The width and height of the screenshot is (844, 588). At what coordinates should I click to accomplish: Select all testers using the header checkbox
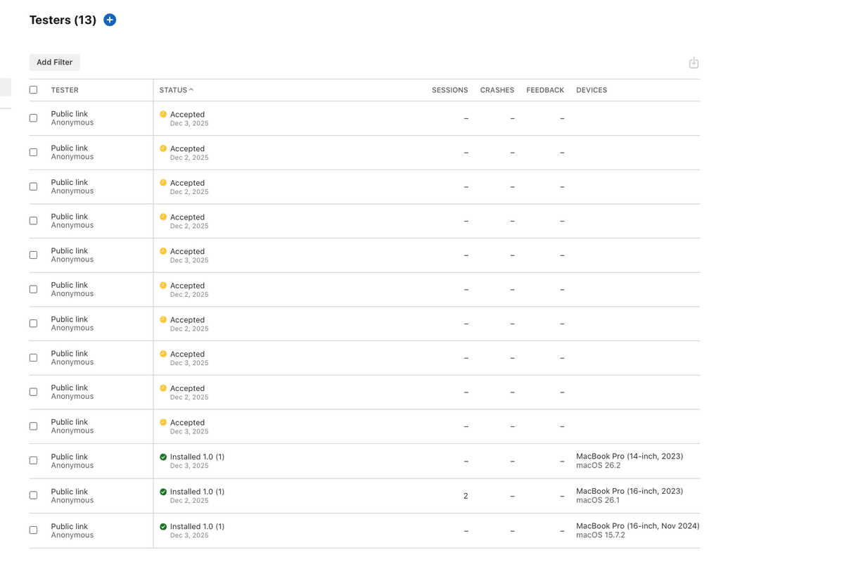[x=33, y=90]
